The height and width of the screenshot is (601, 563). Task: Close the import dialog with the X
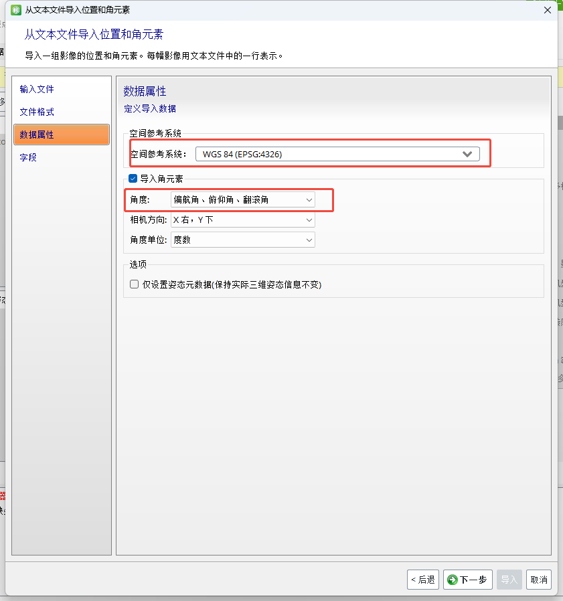(548, 10)
